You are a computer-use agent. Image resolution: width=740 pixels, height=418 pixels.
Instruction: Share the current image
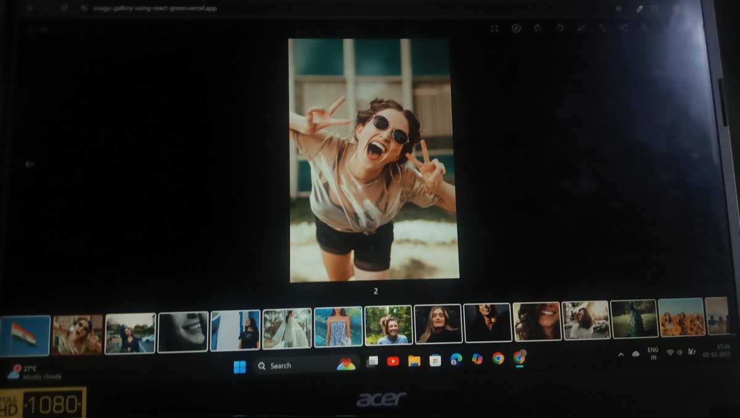pos(624,28)
